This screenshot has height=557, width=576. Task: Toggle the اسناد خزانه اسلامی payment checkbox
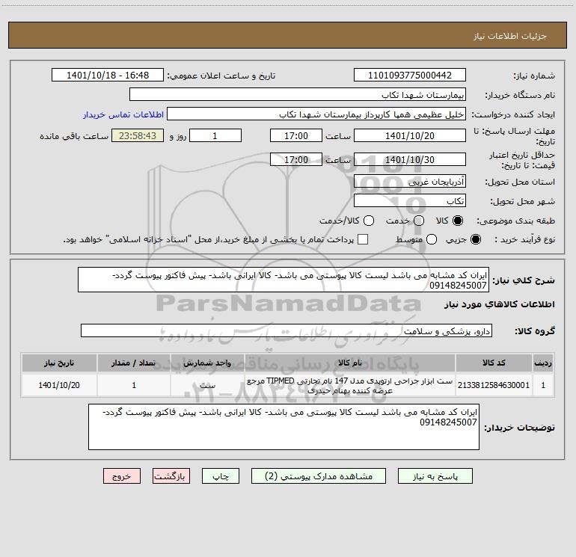tap(363, 239)
